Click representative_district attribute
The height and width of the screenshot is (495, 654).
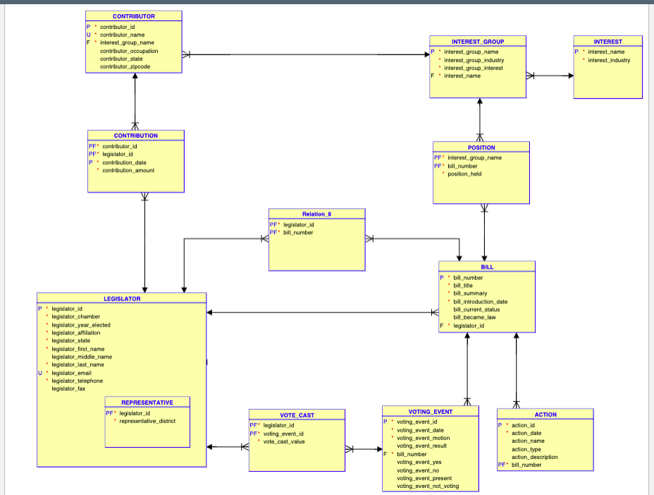tap(147, 421)
